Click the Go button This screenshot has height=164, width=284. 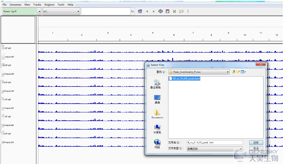(132, 12)
